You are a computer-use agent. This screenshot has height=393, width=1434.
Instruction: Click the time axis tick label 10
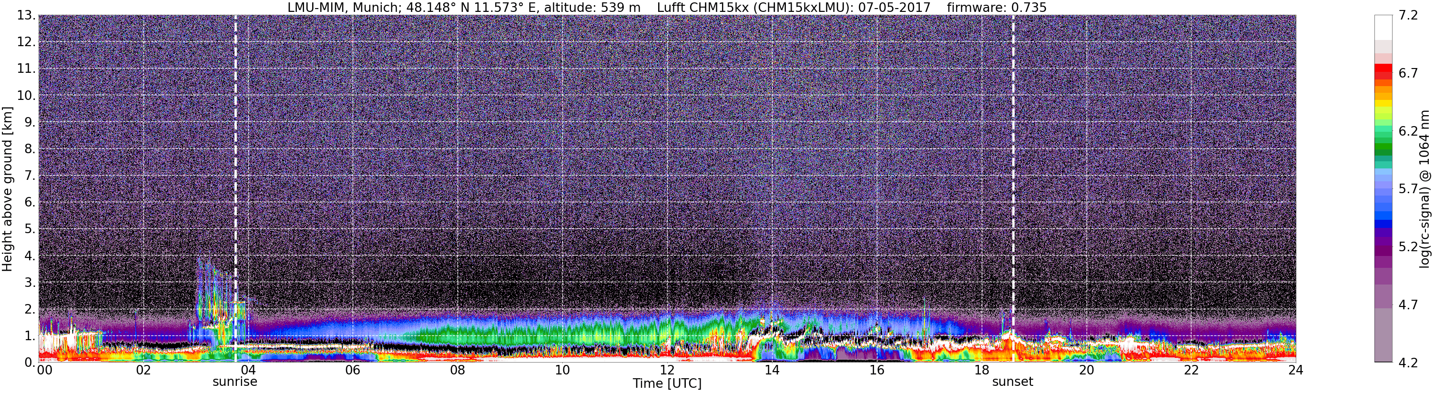562,370
